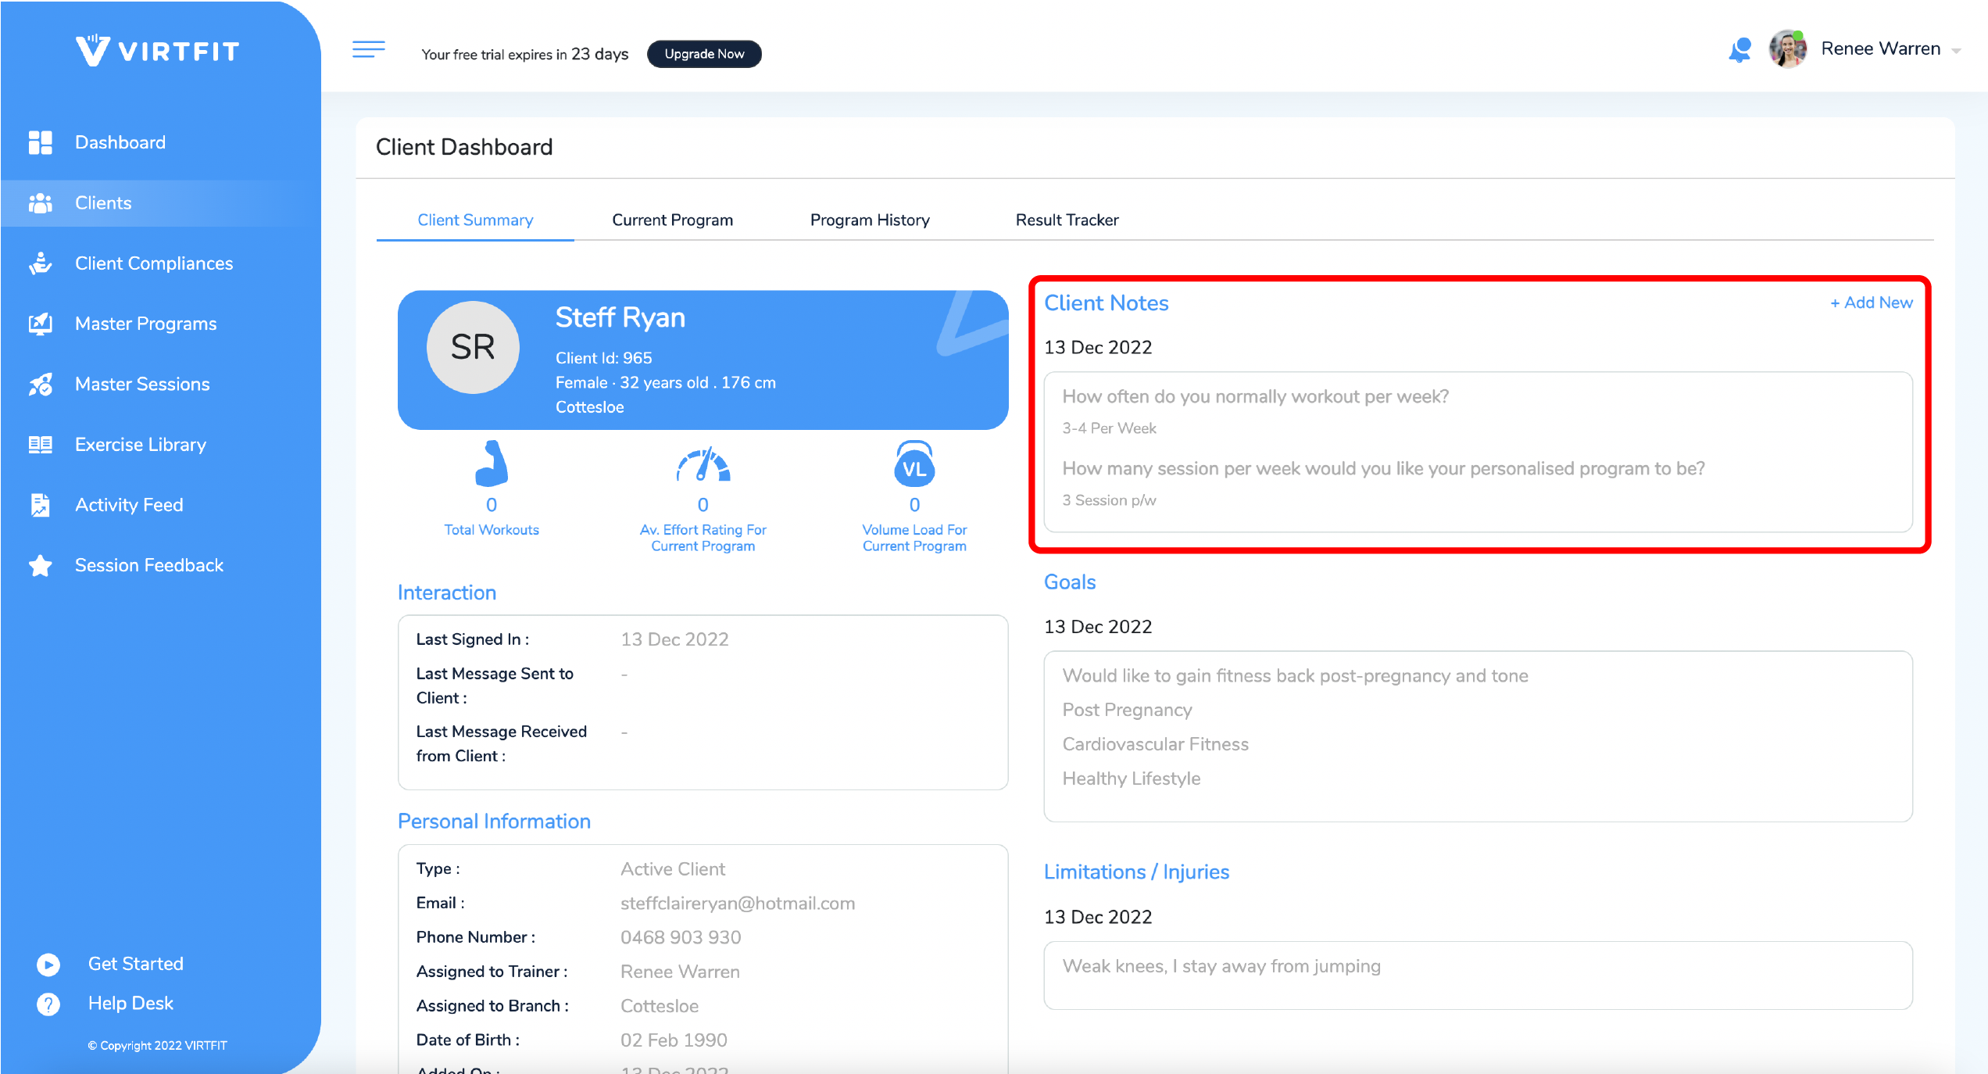Click the '3 Session p/w' answer
Screen dimensions: 1988x1074
tap(1109, 500)
